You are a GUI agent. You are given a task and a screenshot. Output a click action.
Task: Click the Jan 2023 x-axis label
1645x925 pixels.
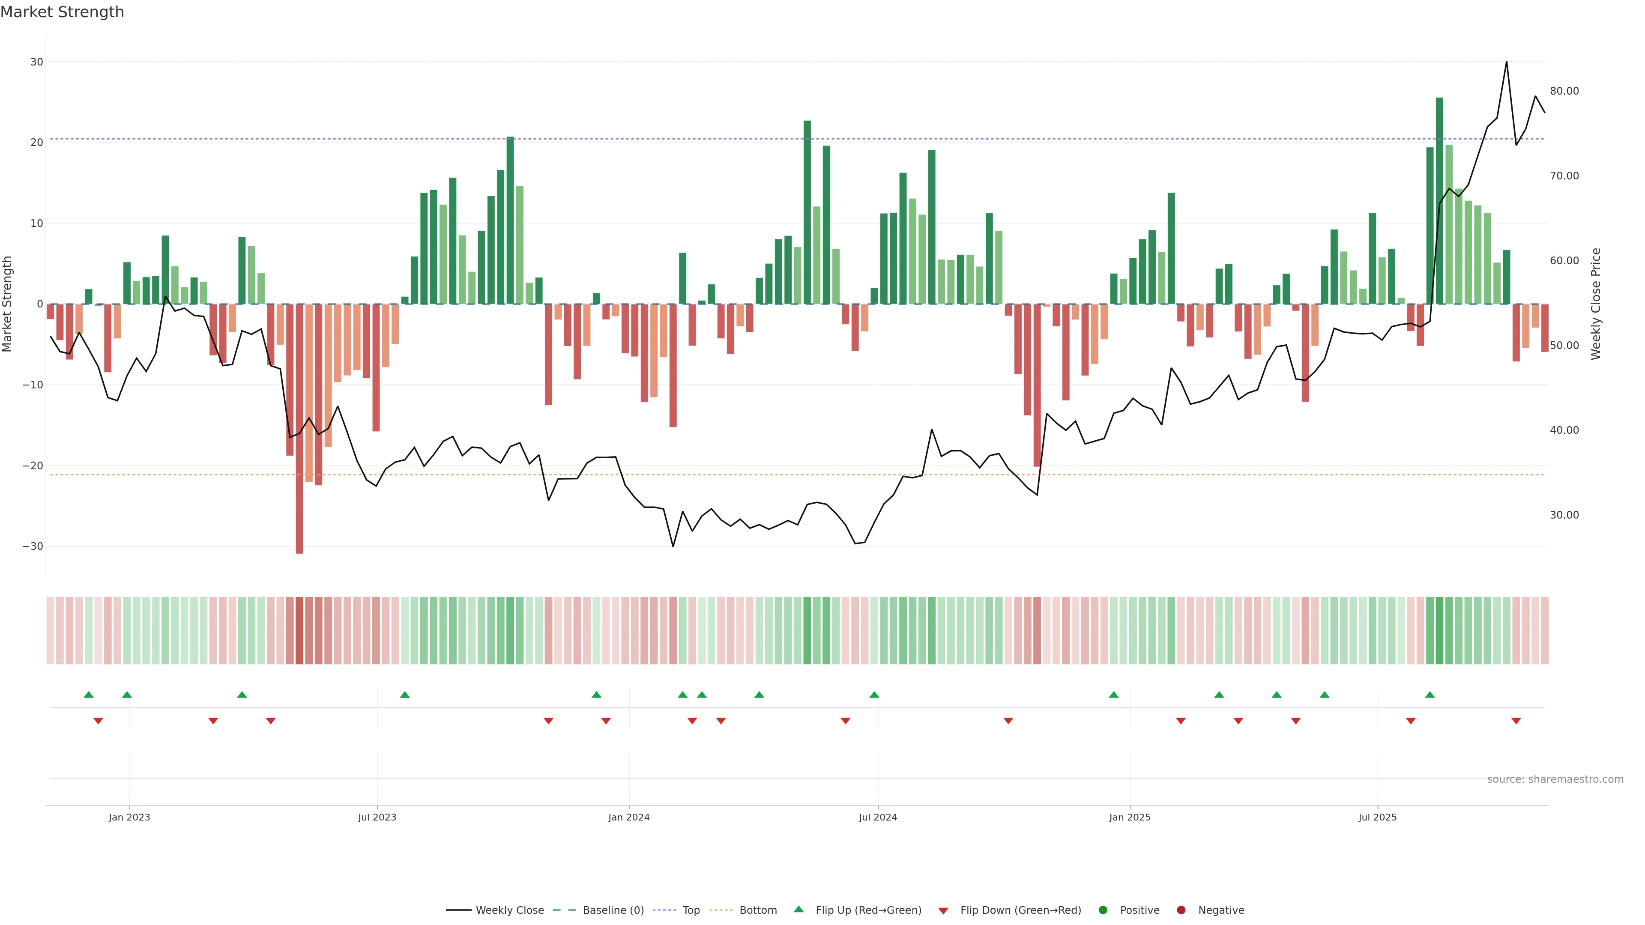(x=129, y=817)
